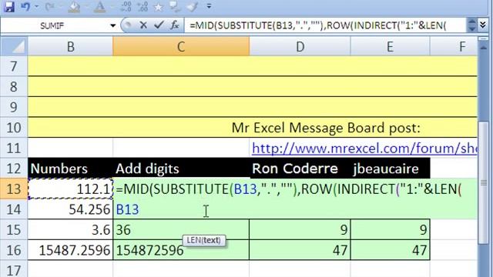Click Ron Coderre value 47 in row 16
This screenshot has width=493, height=277.
coord(300,250)
